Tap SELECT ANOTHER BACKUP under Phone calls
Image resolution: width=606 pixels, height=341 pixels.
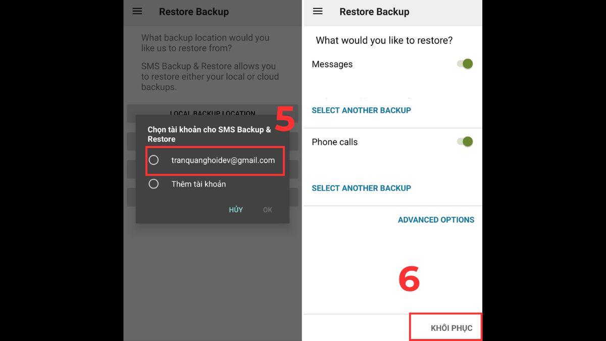(x=362, y=188)
